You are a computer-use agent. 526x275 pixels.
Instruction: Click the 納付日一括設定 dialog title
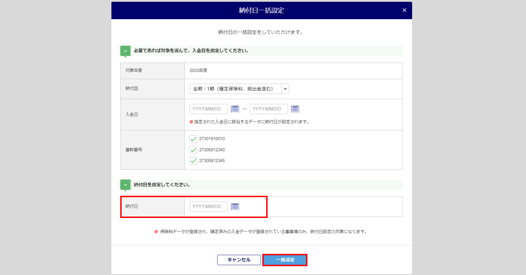(262, 11)
